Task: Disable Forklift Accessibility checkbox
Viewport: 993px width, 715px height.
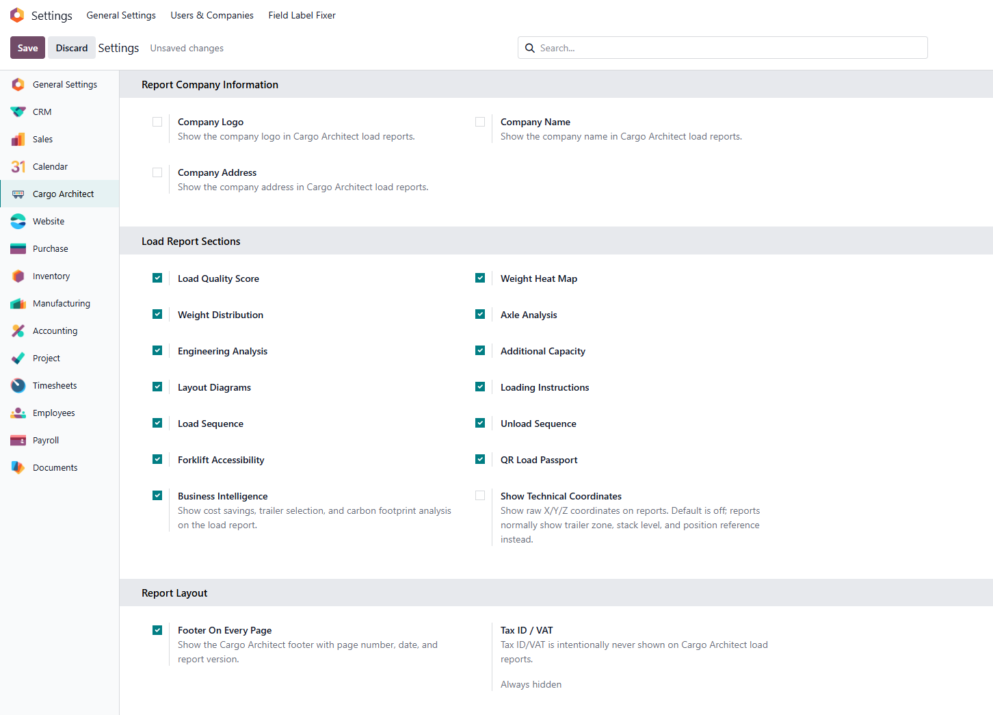Action: point(157,459)
